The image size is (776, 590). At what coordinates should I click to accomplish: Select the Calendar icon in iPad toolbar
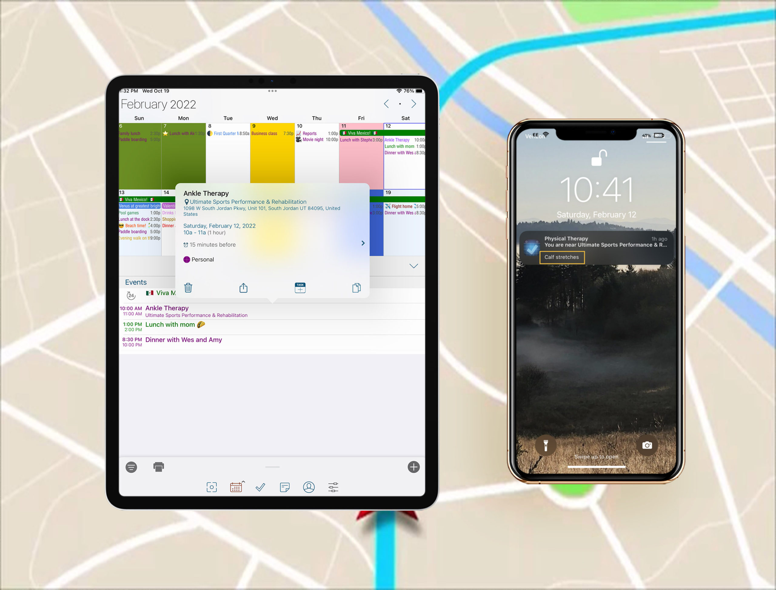[x=237, y=487]
